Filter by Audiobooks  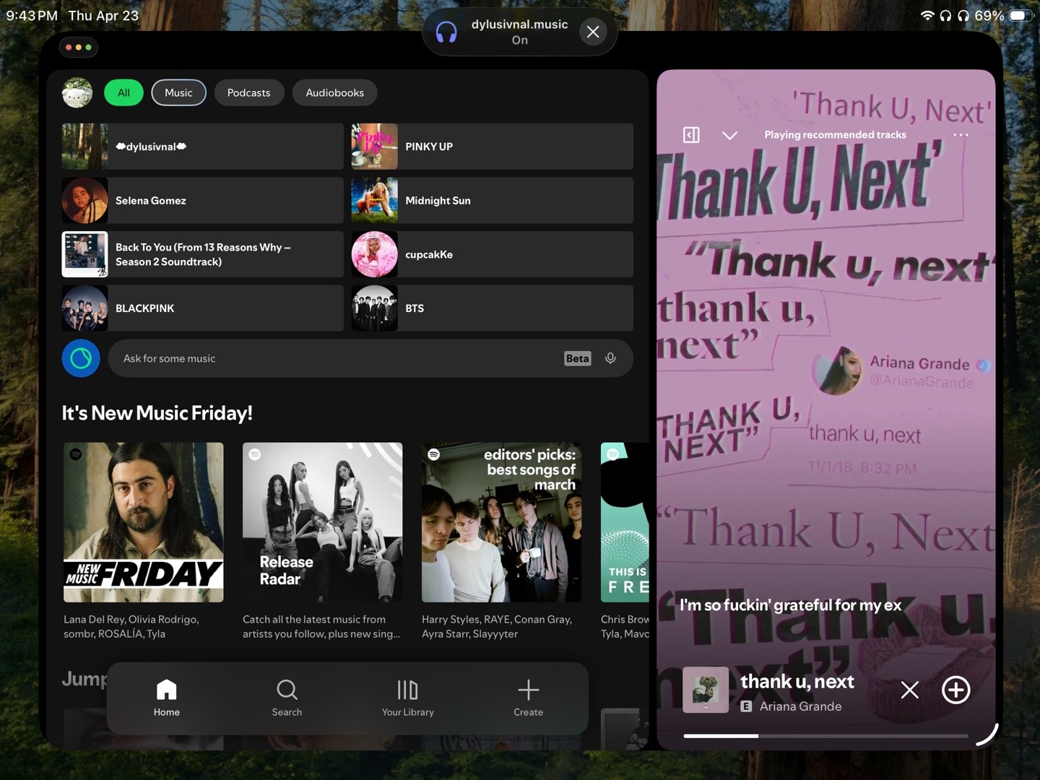coord(334,92)
